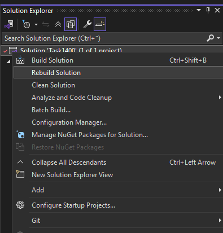Open the Solution Explorer window position dropdown
This screenshot has height=233, width=223.
point(199,10)
